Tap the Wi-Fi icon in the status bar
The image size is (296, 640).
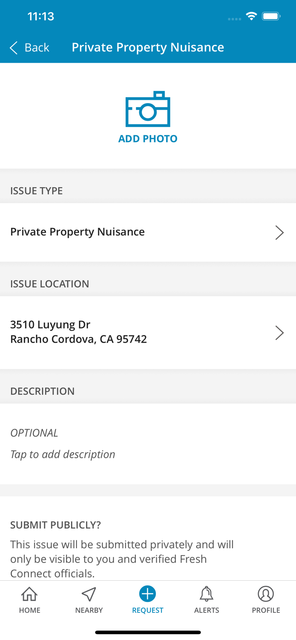pyautogui.click(x=251, y=15)
